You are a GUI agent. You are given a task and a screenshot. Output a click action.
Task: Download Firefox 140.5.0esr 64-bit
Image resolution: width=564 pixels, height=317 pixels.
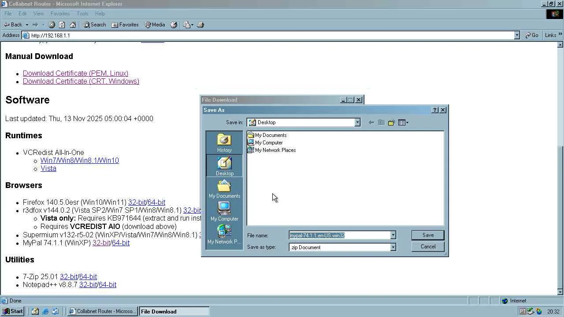156,202
